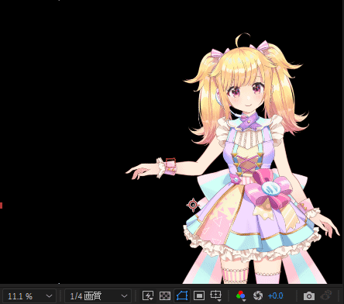Click the +0.0 exposure value
This screenshot has height=304, width=344.
(276, 295)
